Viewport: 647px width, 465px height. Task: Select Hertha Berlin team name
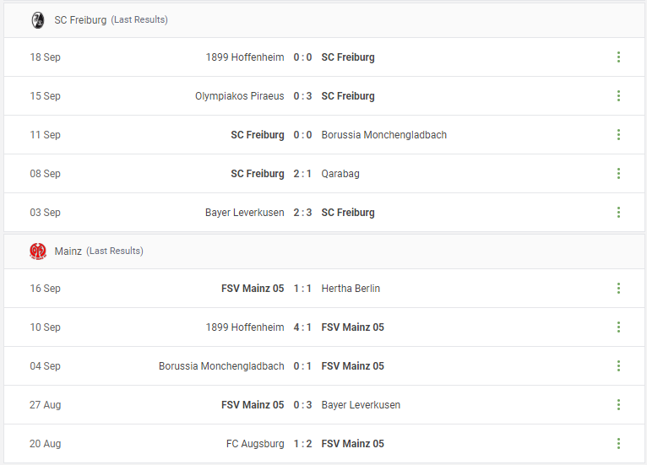pyautogui.click(x=351, y=288)
